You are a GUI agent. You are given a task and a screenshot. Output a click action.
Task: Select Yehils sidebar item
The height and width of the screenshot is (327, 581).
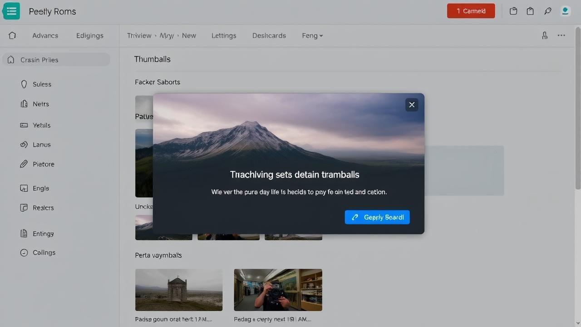tap(41, 125)
